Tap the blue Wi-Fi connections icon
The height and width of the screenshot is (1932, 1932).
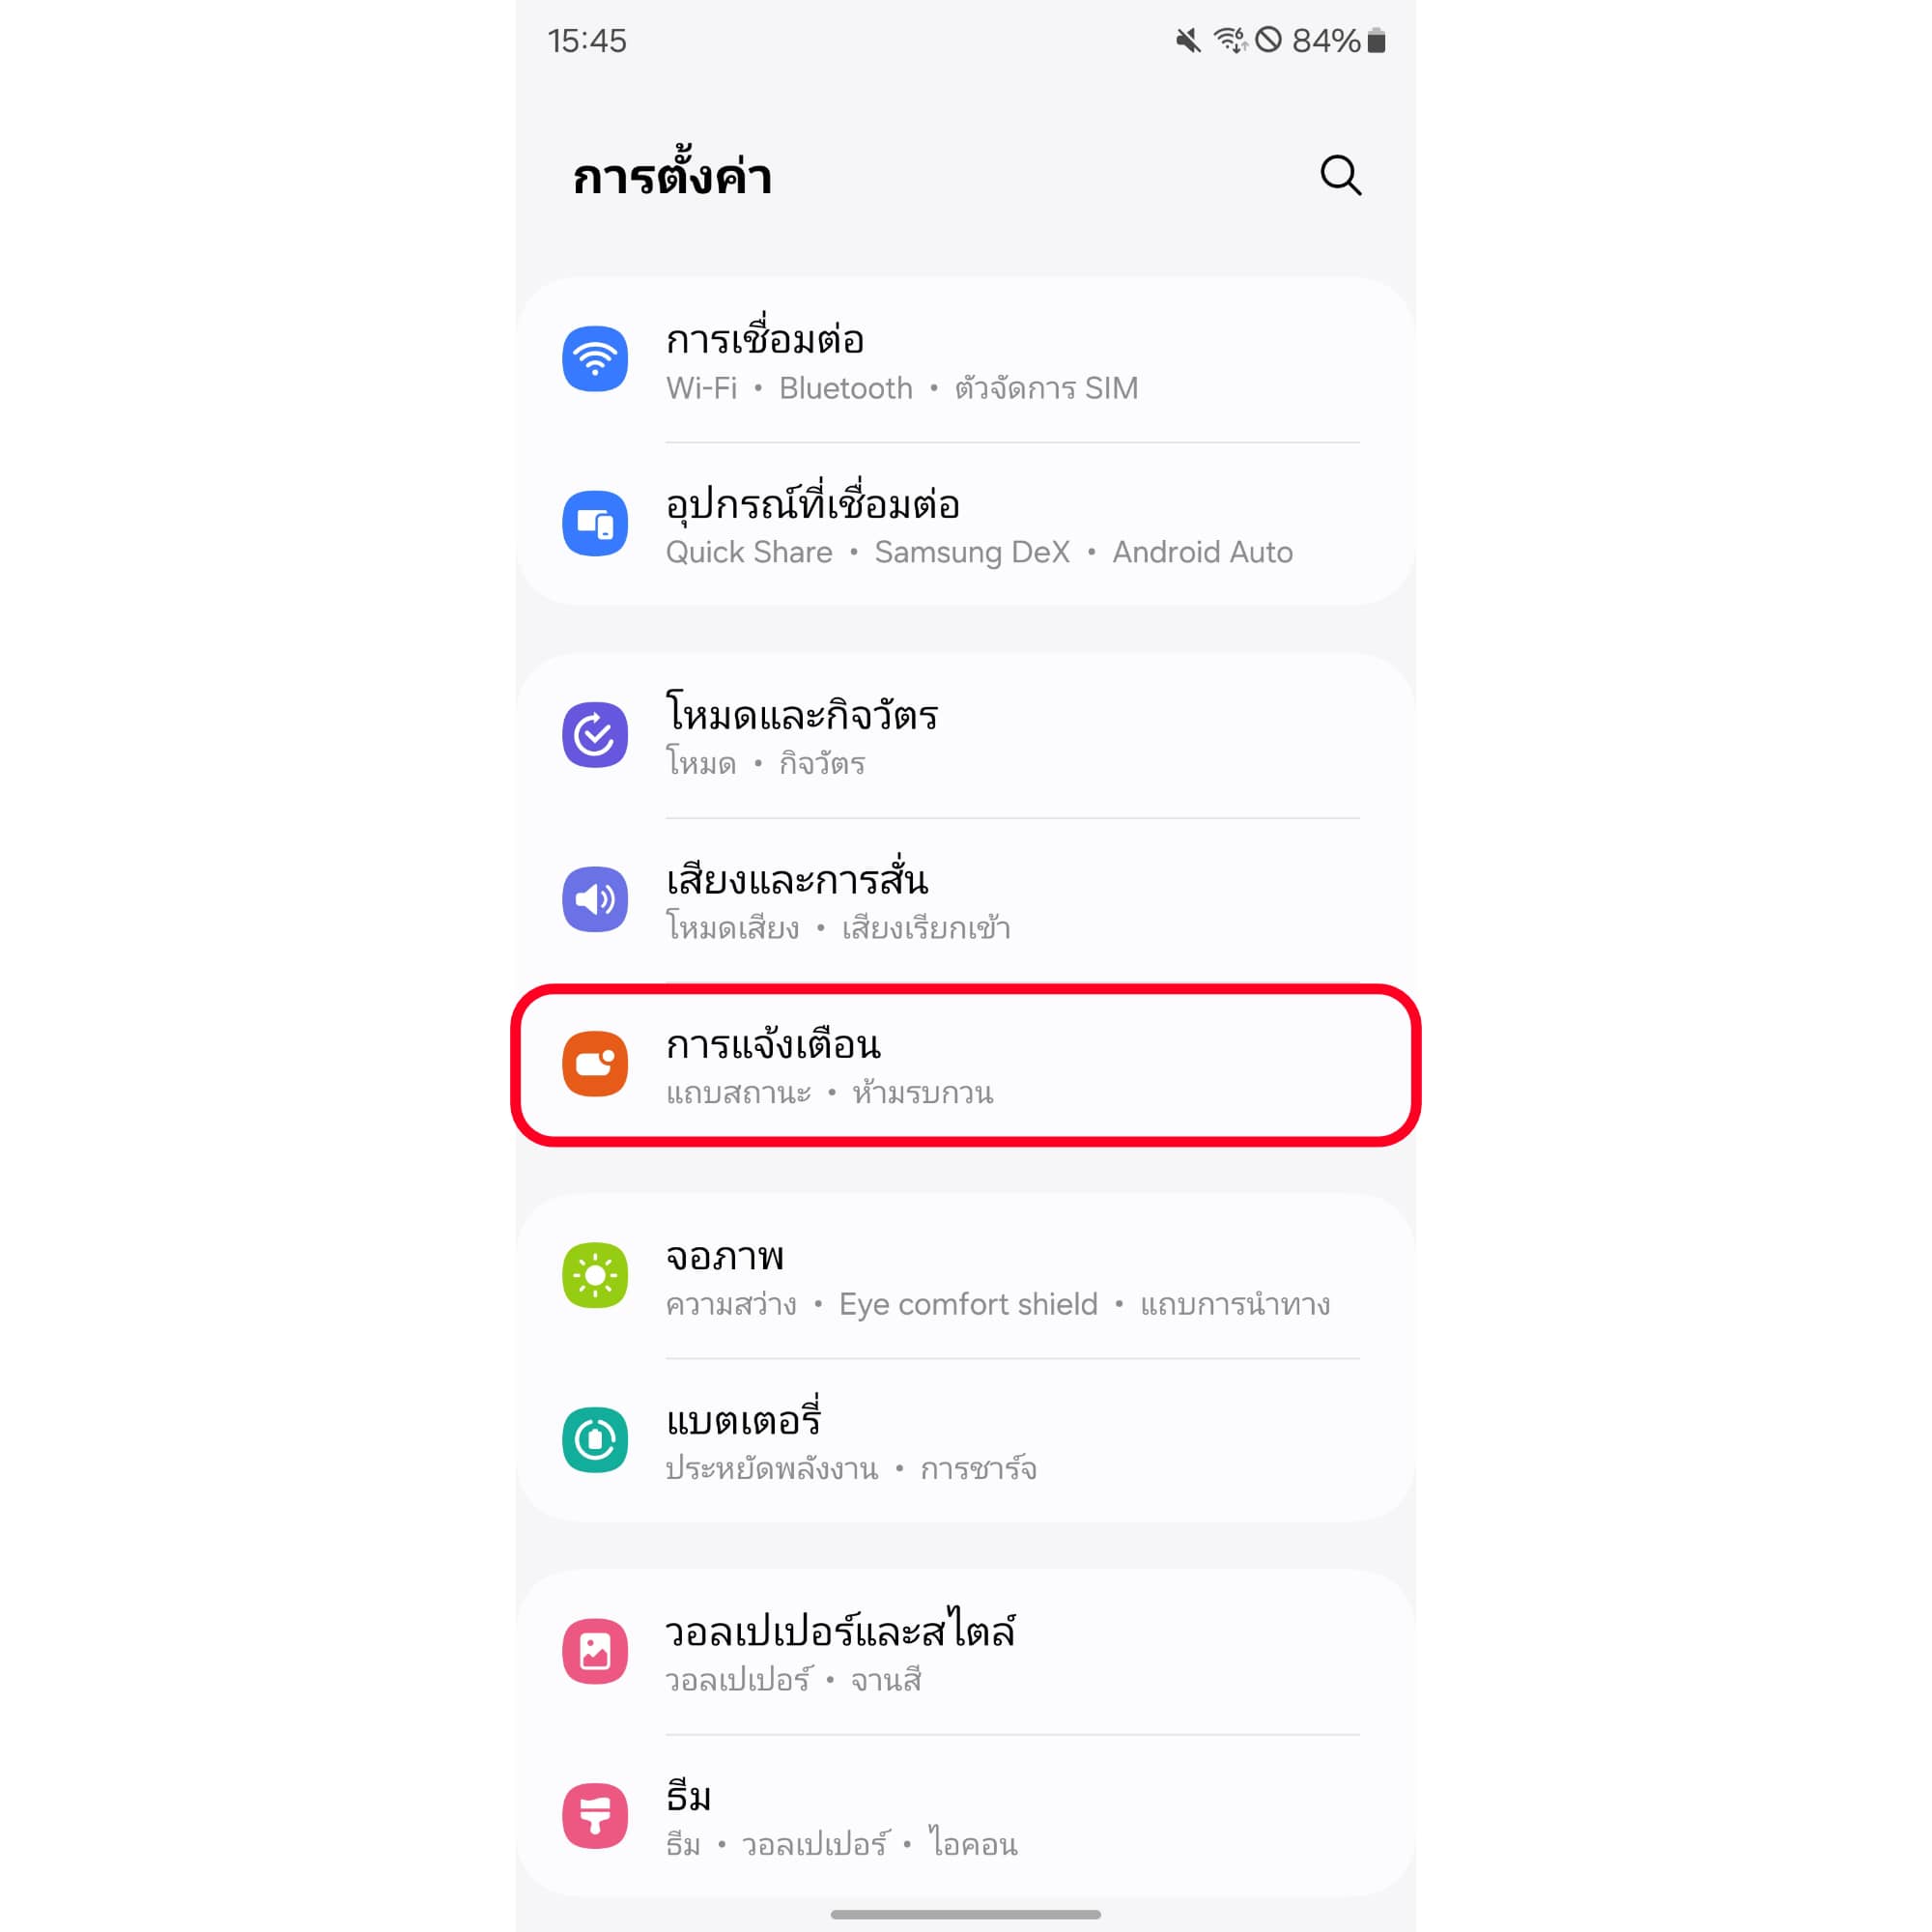pos(595,359)
